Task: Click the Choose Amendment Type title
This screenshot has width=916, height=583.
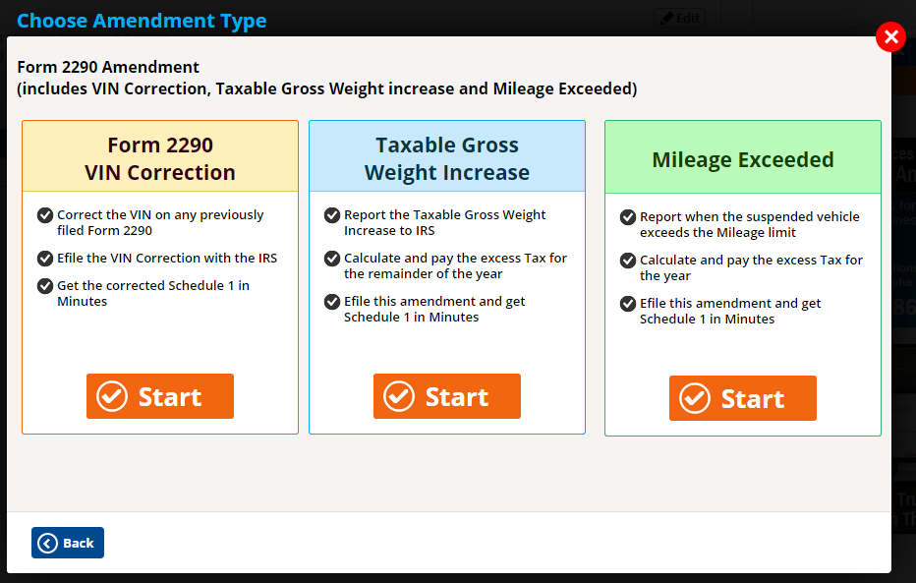Action: click(x=142, y=21)
